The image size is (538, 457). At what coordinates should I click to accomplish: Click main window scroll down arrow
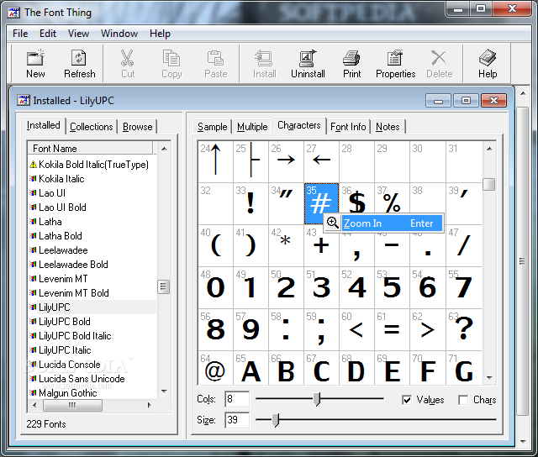click(x=523, y=442)
